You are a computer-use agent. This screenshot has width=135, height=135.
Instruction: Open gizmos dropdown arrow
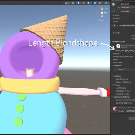(109, 3)
